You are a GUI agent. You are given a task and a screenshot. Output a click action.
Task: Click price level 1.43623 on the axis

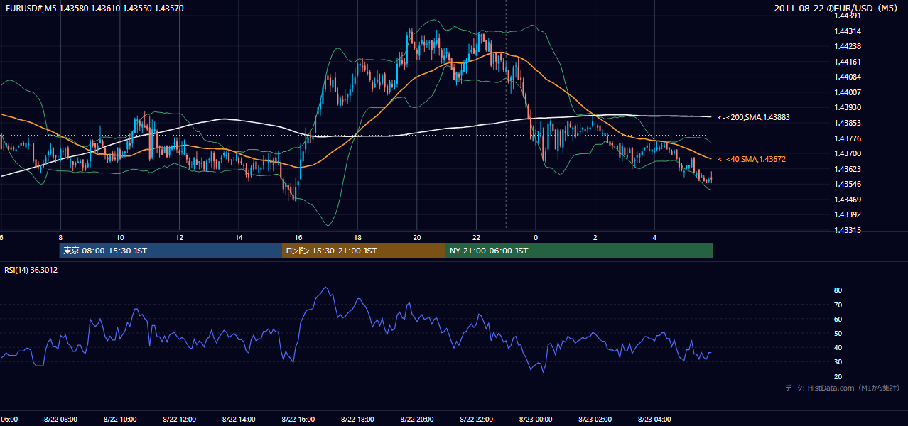coord(847,169)
